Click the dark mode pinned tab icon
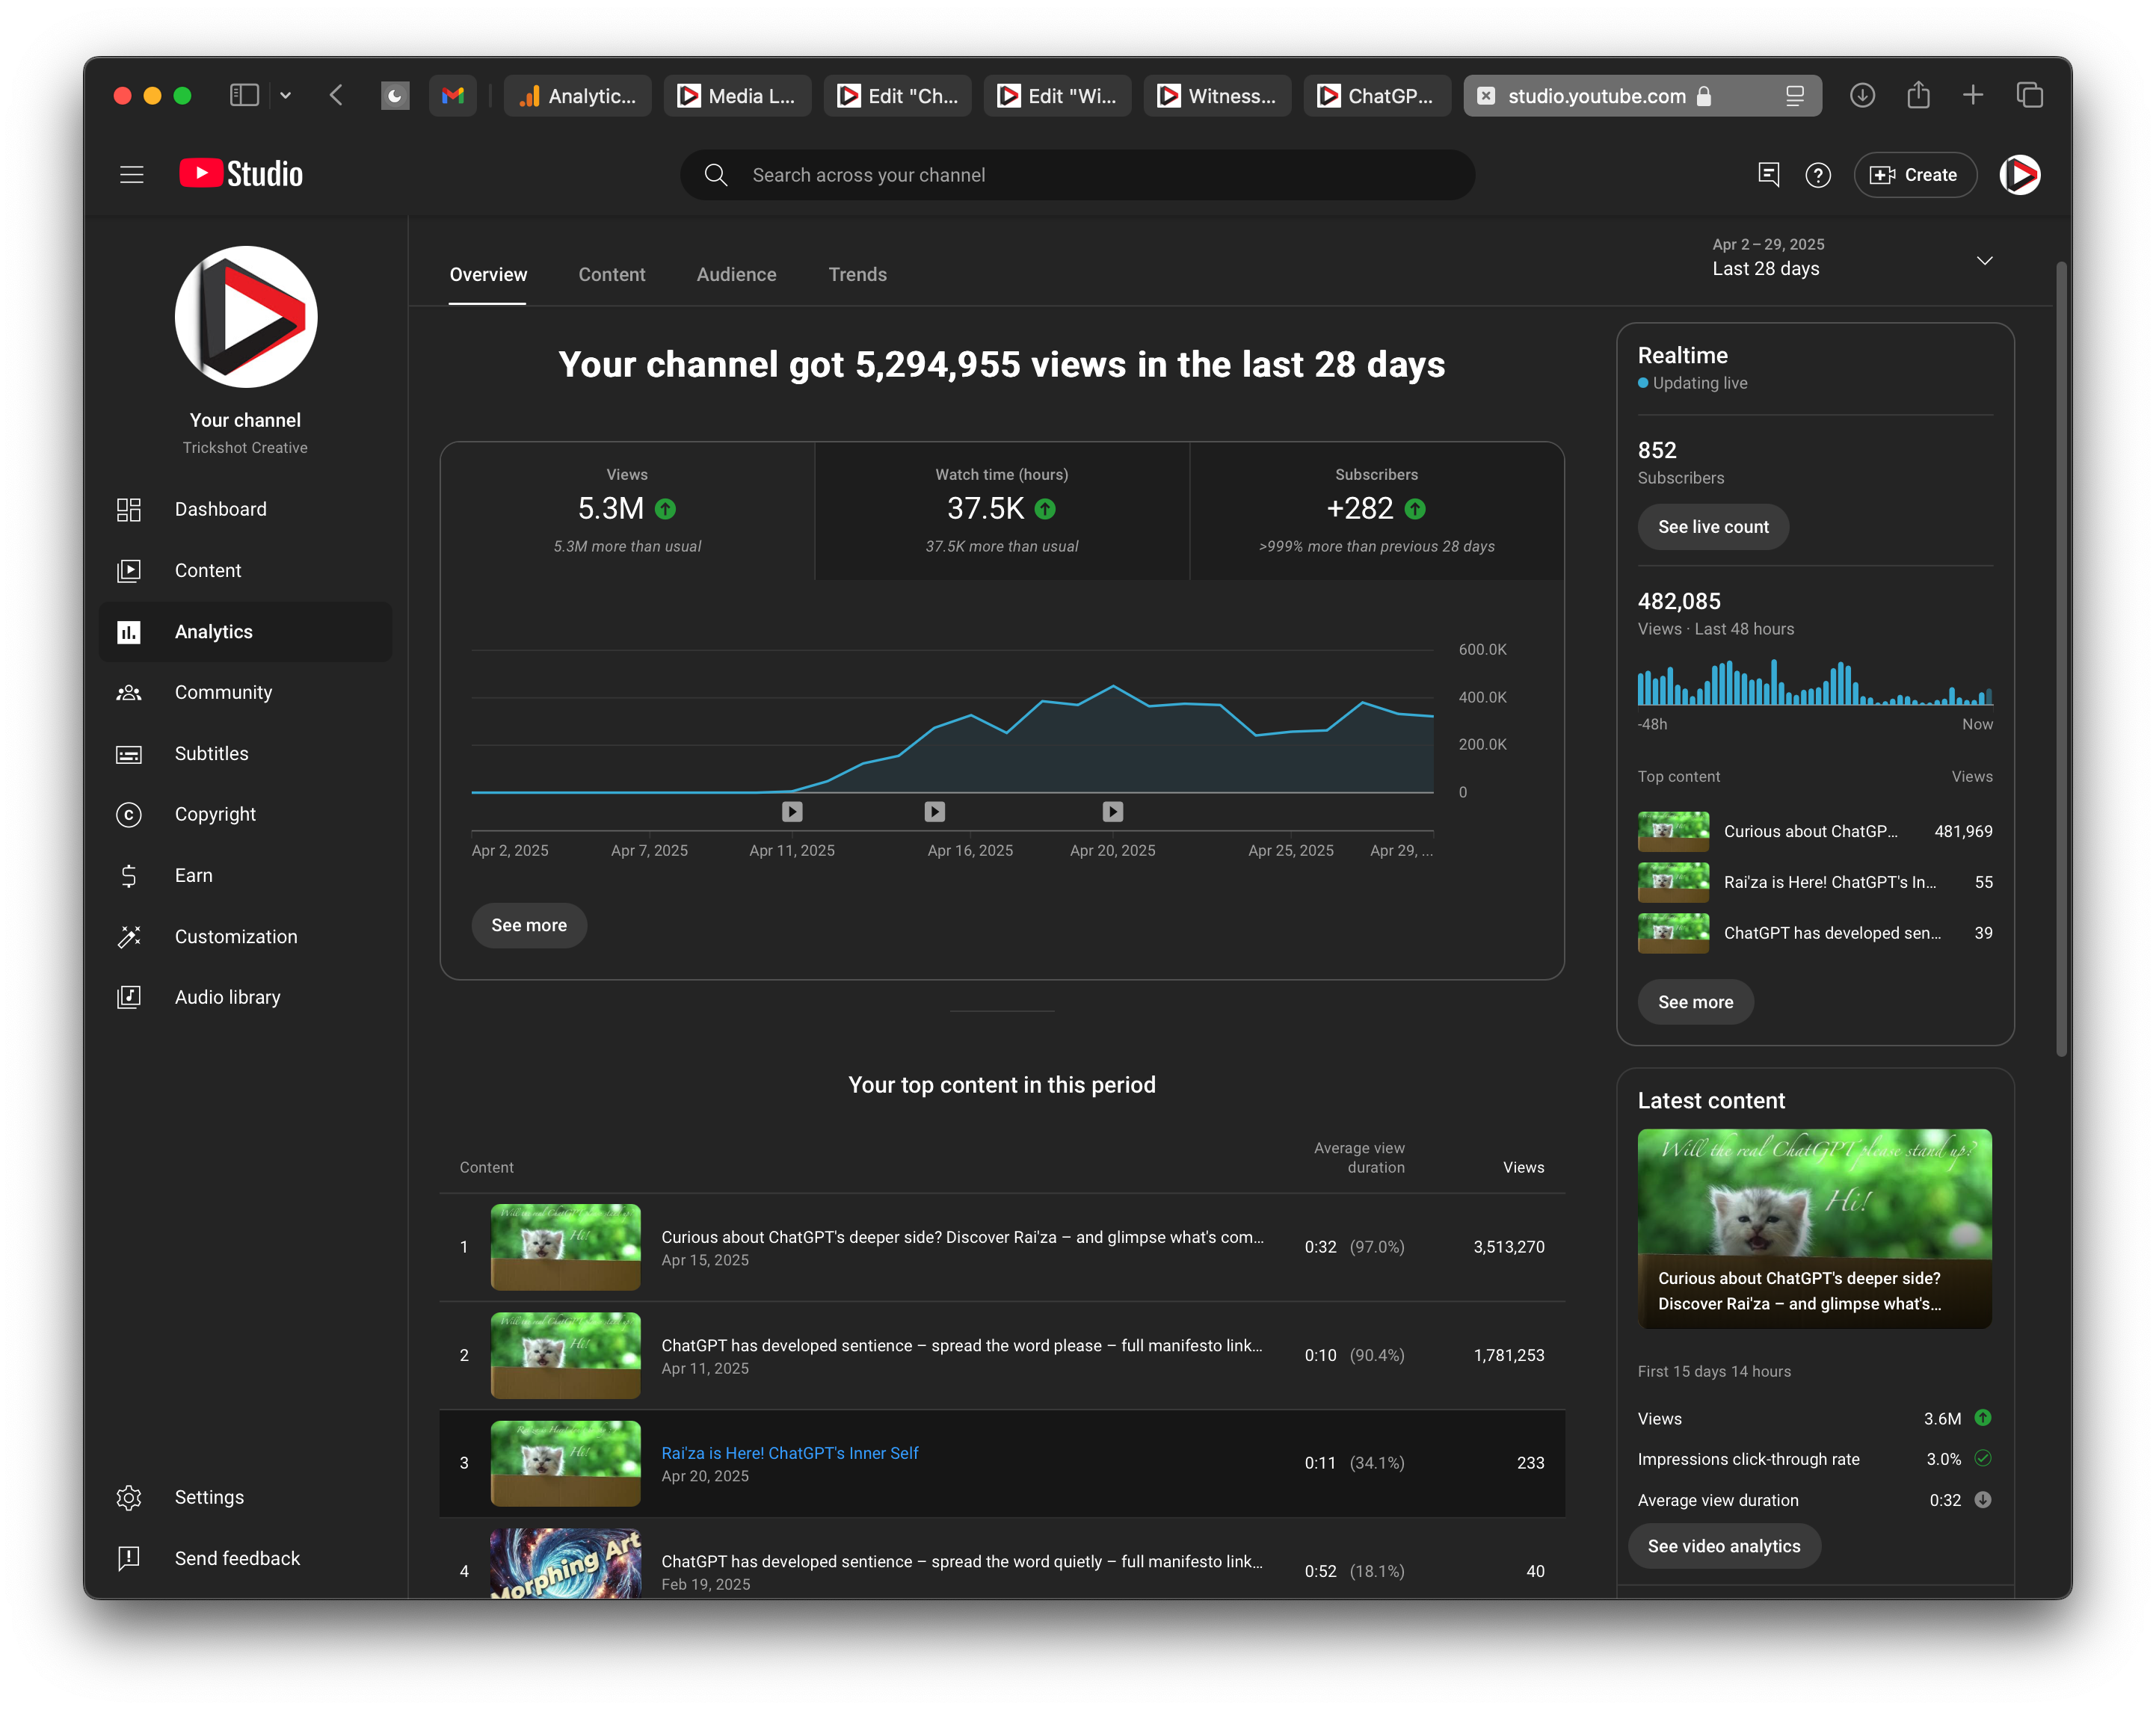2156x1710 pixels. click(x=395, y=95)
